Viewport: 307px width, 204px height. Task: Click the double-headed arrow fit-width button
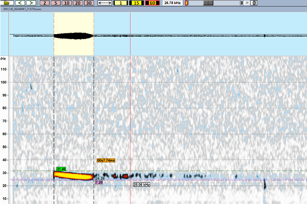pyautogui.click(x=105, y=3)
